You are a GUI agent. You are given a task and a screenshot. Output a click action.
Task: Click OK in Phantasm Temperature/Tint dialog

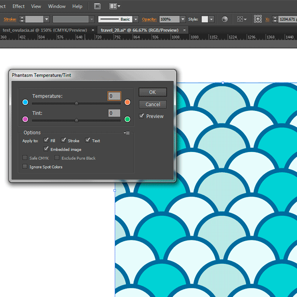(152, 92)
